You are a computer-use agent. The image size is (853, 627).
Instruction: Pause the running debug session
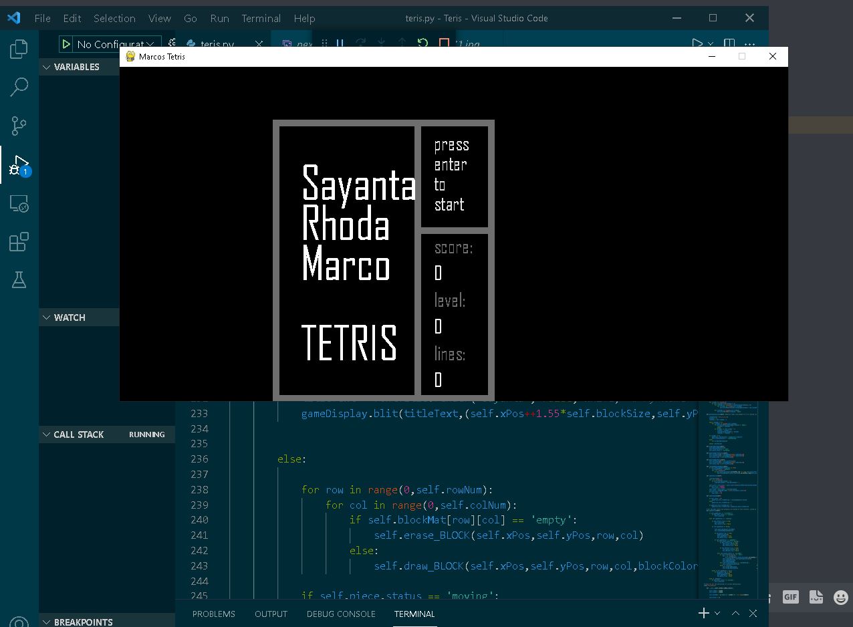click(x=340, y=43)
